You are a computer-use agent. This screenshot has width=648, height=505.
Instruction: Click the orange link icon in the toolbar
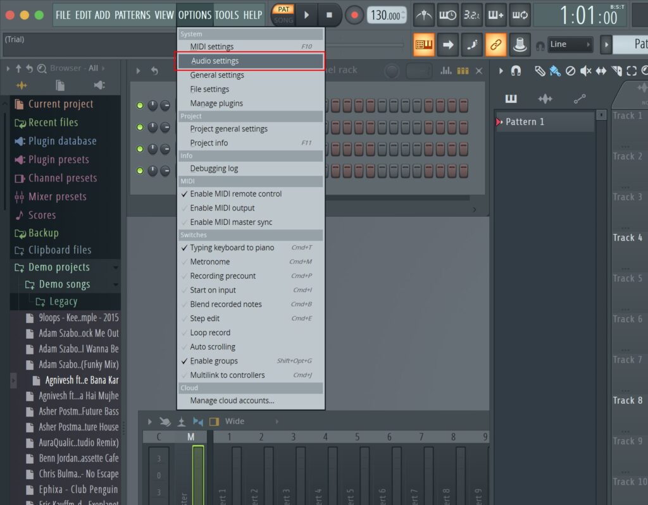click(495, 44)
